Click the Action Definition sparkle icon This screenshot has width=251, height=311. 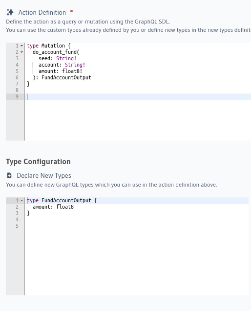[10, 12]
